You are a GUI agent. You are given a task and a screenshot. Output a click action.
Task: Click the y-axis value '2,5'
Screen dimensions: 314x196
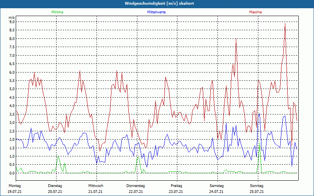(x=12, y=131)
